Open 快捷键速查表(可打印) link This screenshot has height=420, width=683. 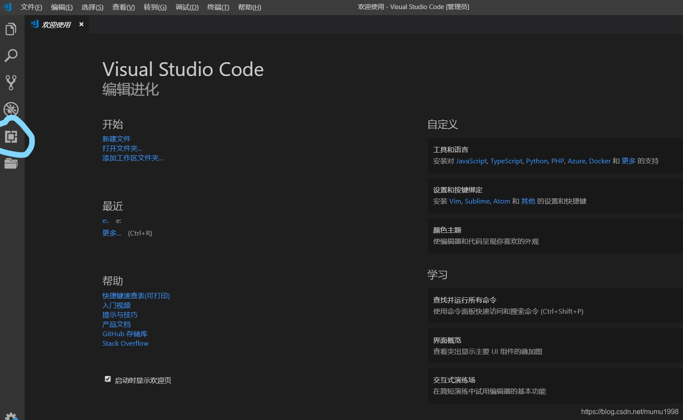(136, 296)
